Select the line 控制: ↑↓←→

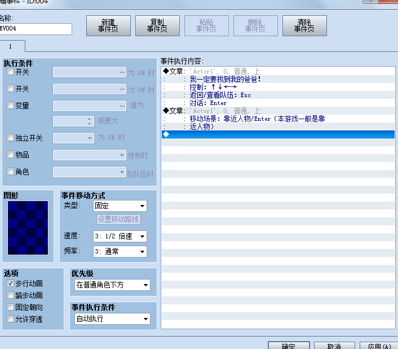tap(278, 87)
